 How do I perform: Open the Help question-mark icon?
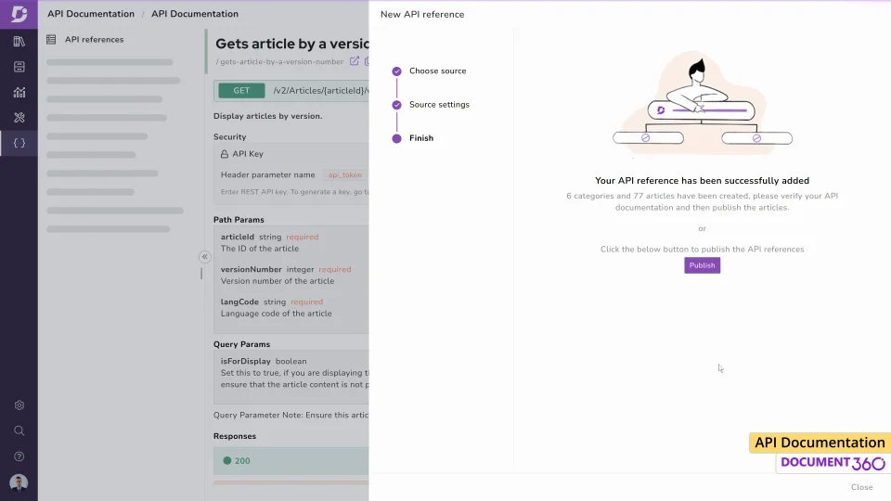click(x=19, y=456)
